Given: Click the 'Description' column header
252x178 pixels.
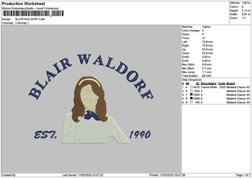Looking at the screenshot, I should (x=208, y=84).
